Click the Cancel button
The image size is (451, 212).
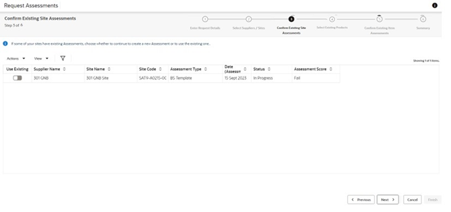[x=412, y=199]
